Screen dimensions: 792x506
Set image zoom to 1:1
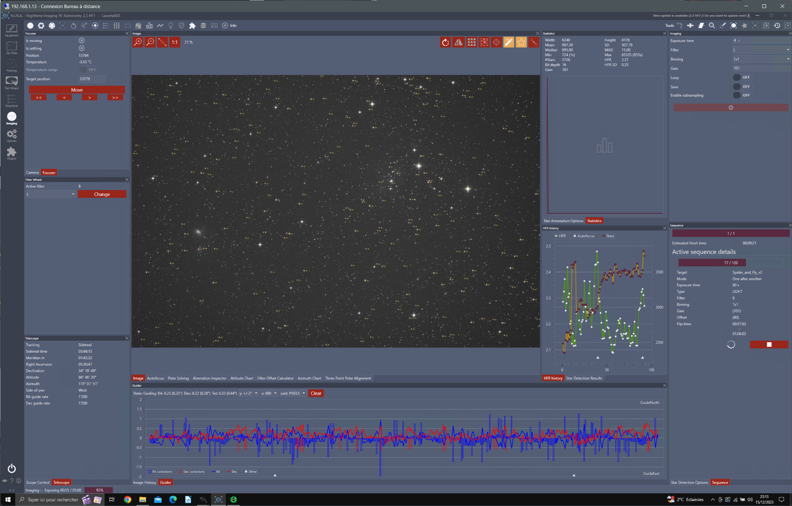coord(175,42)
